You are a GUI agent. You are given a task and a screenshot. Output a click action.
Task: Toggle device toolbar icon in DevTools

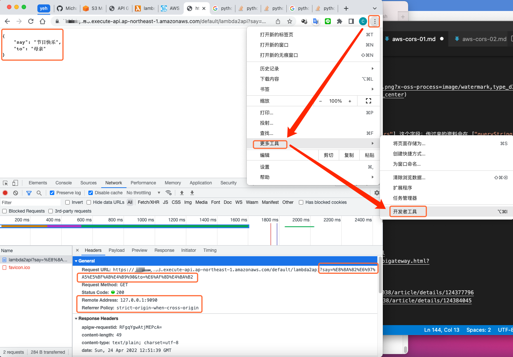[15, 183]
